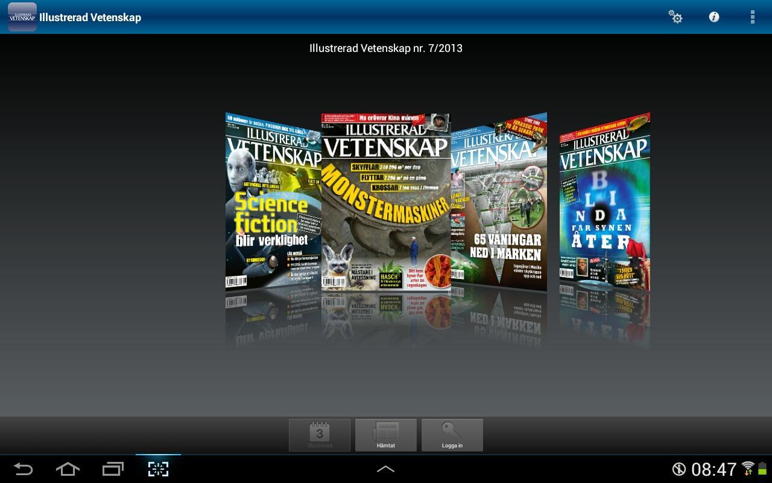Tap the battery status icon
772x483 pixels.
pyautogui.click(x=762, y=469)
